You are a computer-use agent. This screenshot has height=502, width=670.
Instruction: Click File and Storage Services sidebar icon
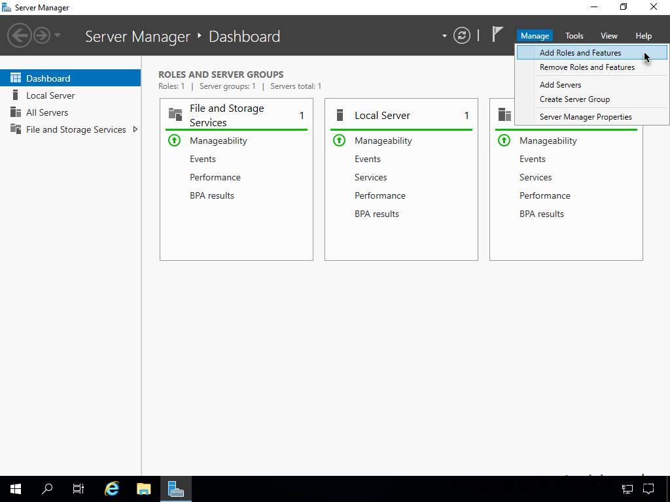(16, 129)
